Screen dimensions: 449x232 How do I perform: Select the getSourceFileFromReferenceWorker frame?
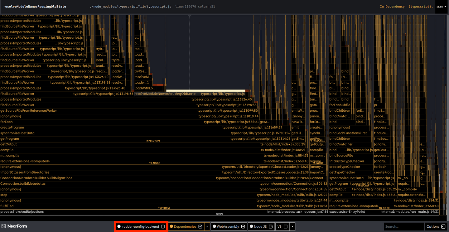click(x=129, y=111)
